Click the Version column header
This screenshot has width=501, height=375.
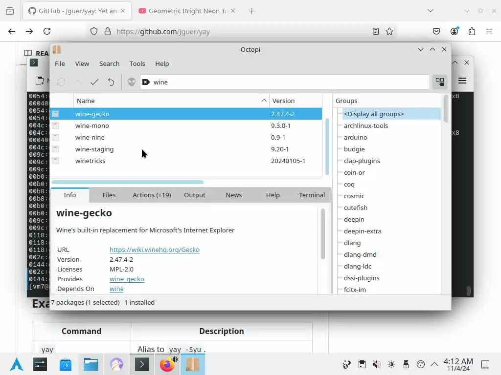[295, 101]
